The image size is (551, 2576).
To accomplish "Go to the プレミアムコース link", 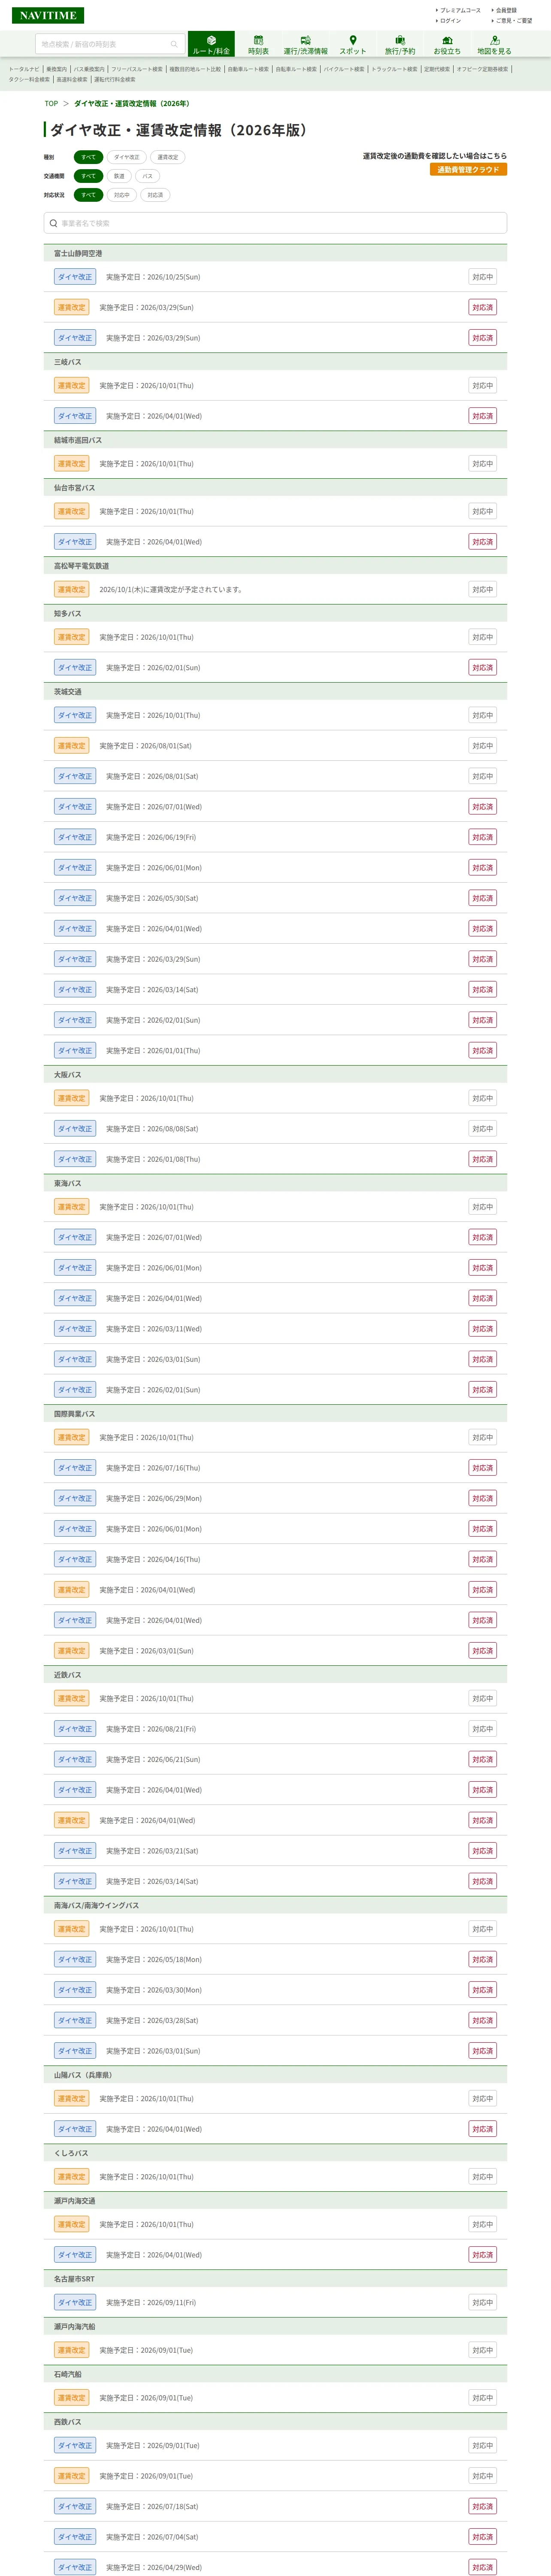I will [x=460, y=10].
